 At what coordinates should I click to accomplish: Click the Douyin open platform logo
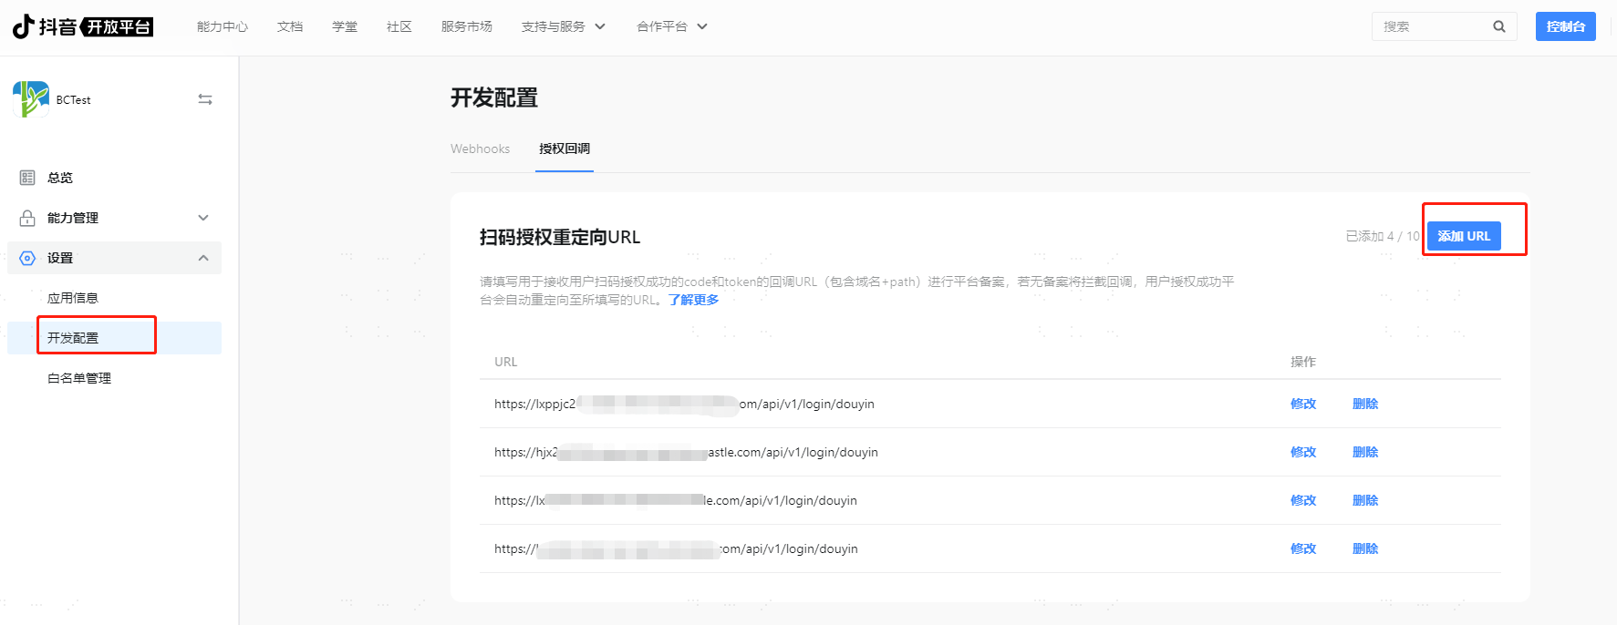pos(82,26)
